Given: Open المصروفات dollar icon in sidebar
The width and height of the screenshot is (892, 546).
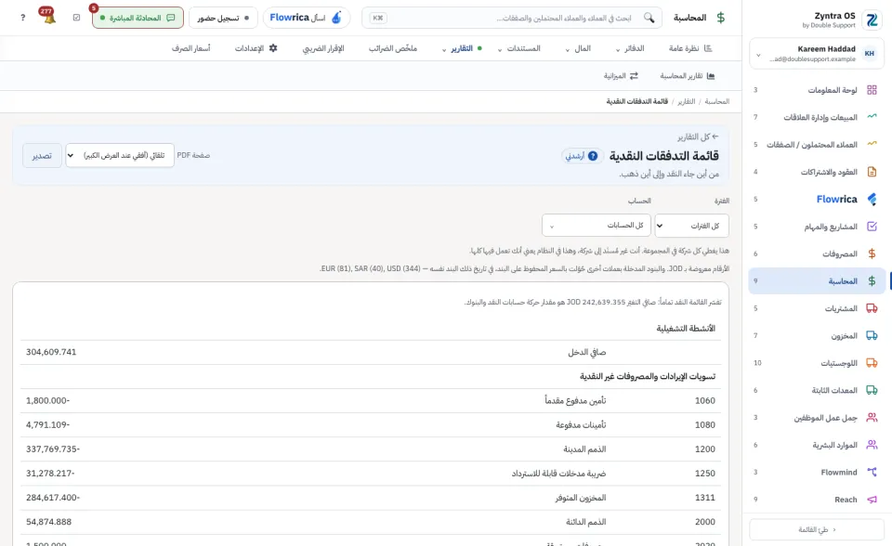Looking at the screenshot, I should 872,253.
